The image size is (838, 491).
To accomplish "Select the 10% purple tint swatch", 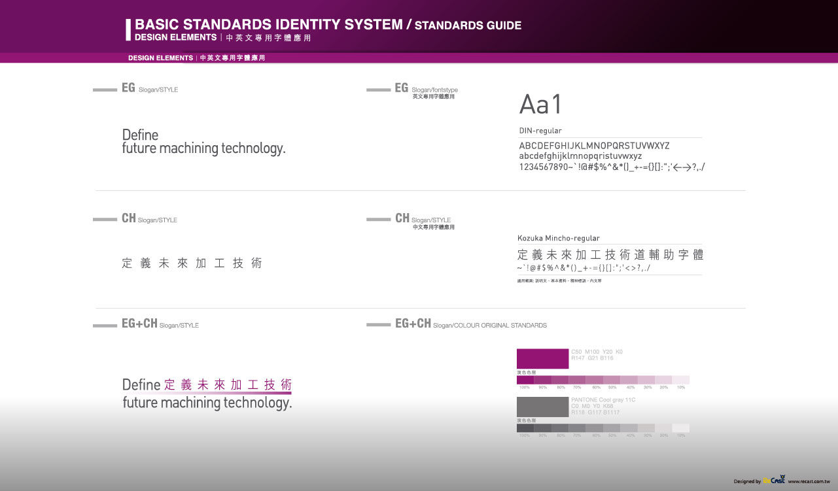I will point(681,380).
